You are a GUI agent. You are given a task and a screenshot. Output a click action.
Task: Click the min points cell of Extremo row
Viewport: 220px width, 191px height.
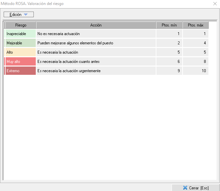pos(169,71)
